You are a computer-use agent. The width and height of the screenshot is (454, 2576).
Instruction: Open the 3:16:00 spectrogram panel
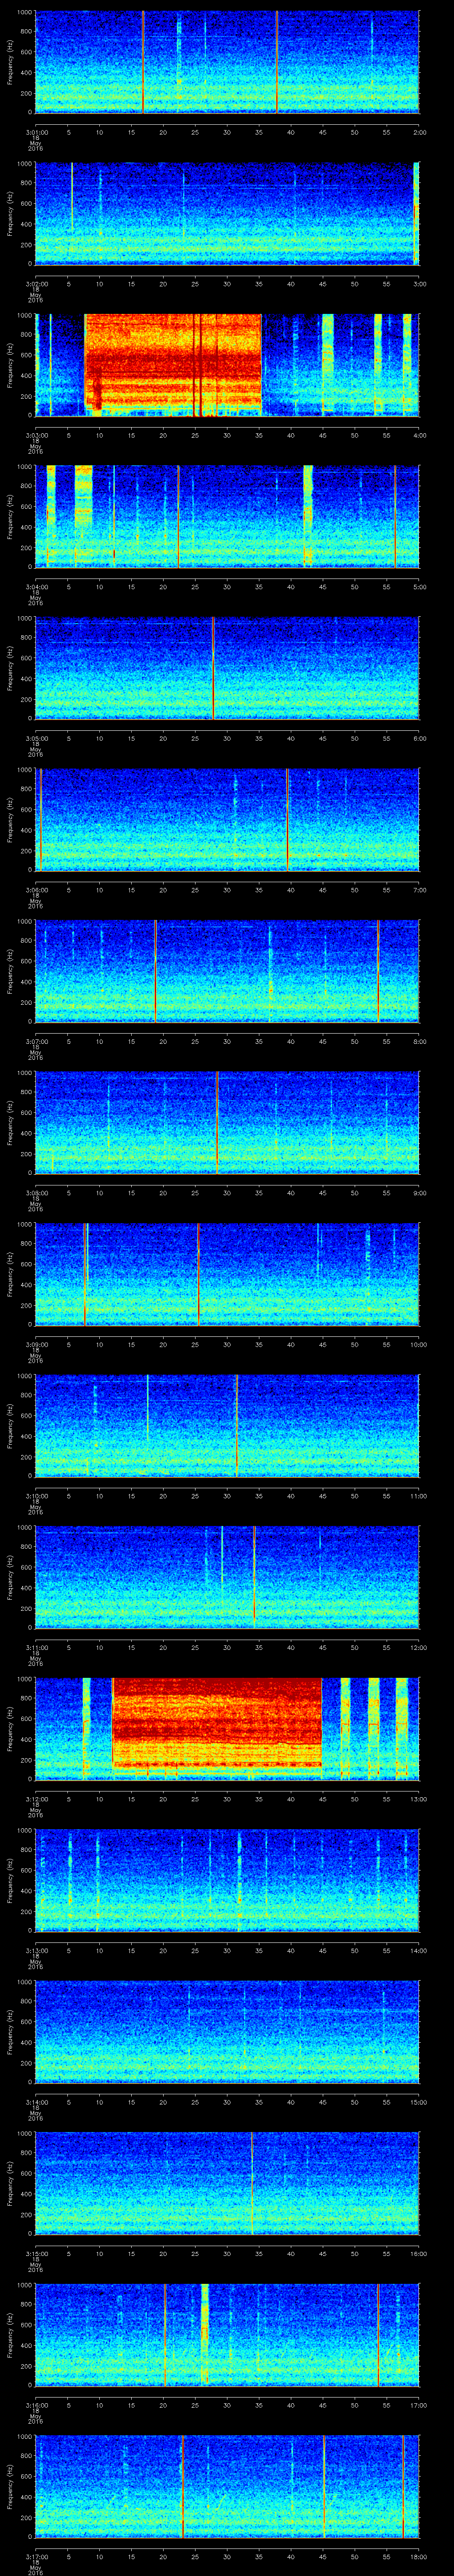tap(227, 2334)
